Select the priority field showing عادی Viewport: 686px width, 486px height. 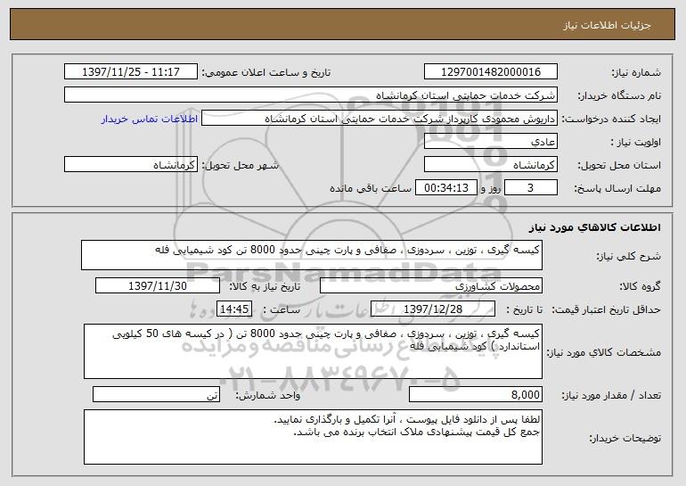pos(490,142)
